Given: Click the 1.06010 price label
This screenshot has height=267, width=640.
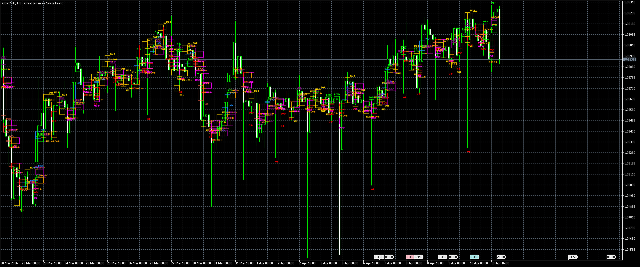Looking at the screenshot, I should click(x=630, y=45).
